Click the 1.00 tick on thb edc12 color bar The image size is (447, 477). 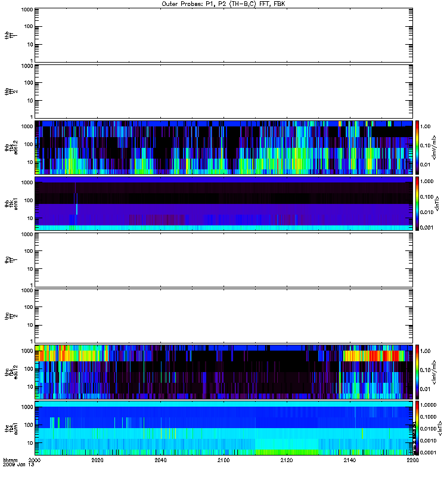pyautogui.click(x=425, y=126)
